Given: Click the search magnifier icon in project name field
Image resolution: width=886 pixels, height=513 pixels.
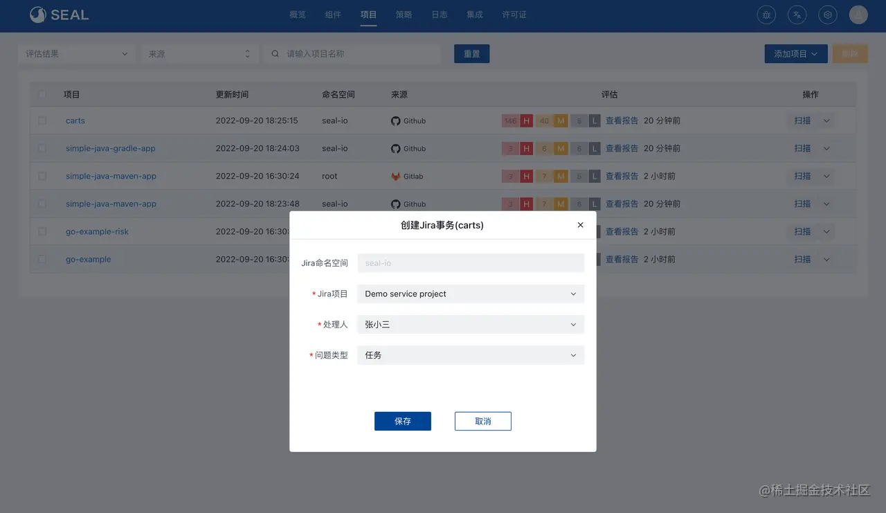Looking at the screenshot, I should point(275,54).
